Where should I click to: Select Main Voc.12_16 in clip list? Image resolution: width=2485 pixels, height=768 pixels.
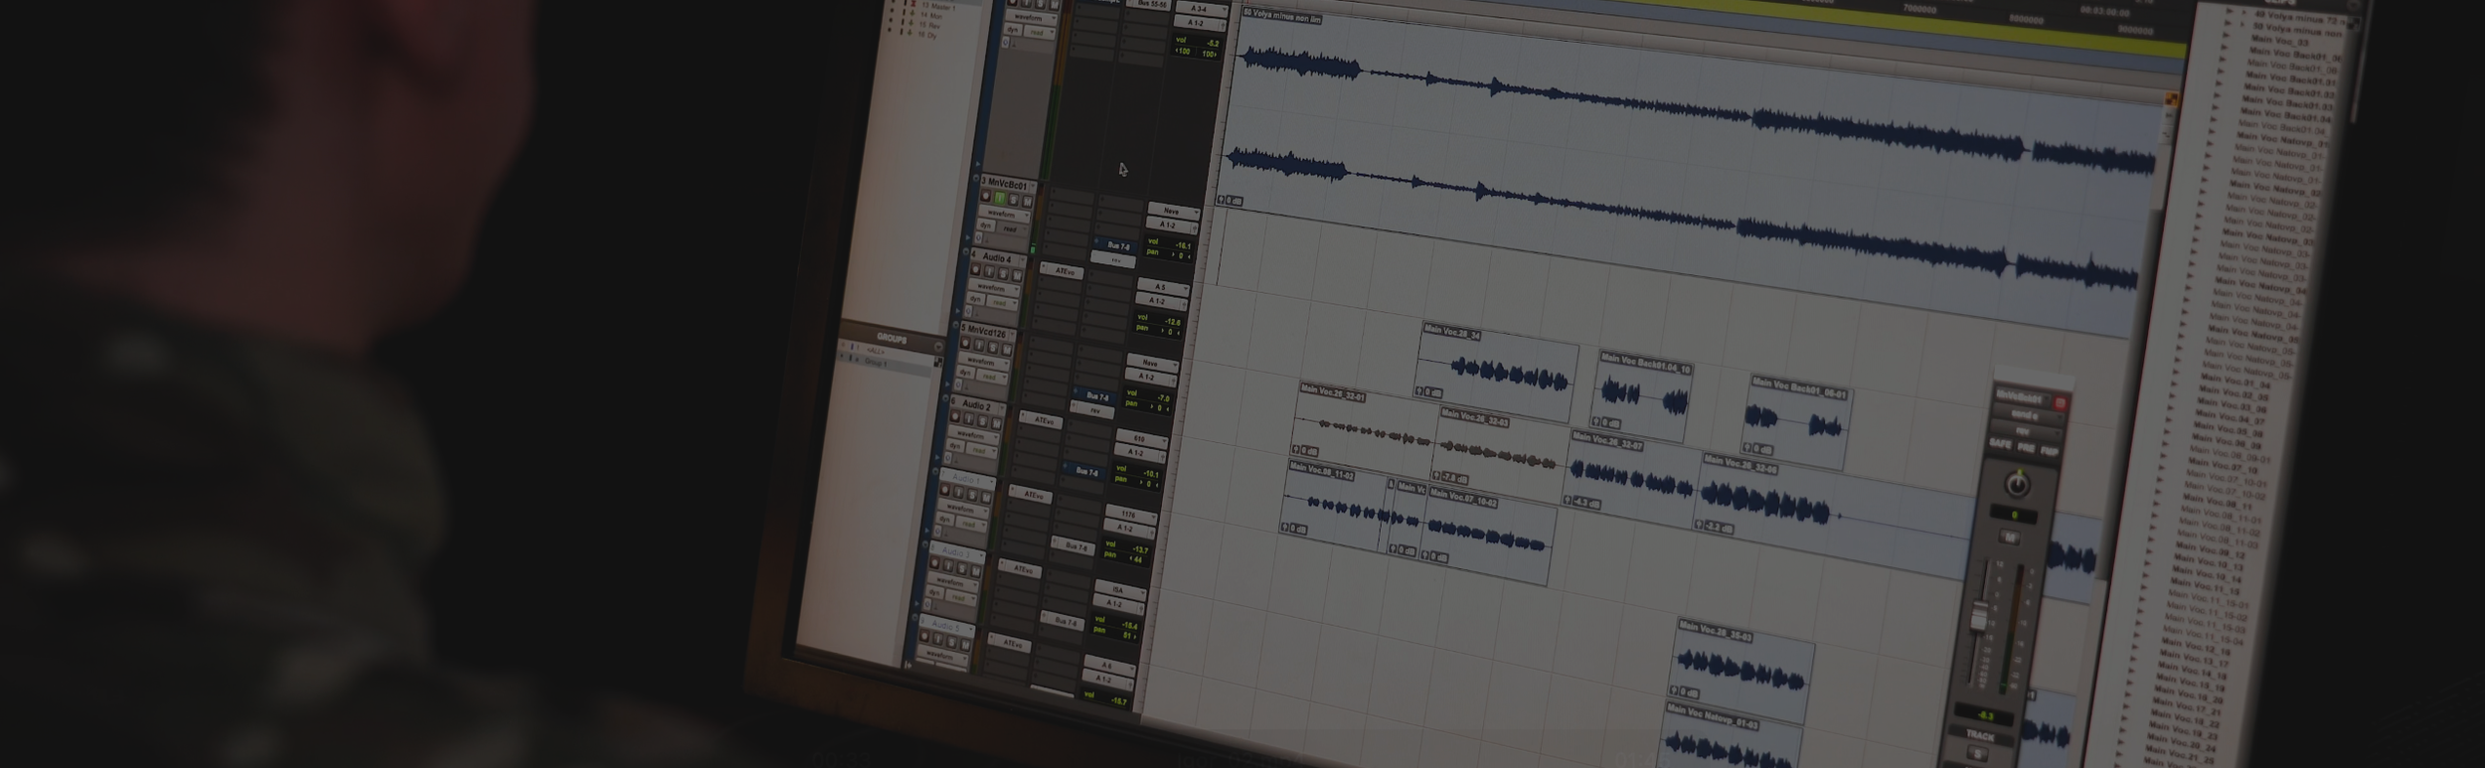coord(2195,648)
